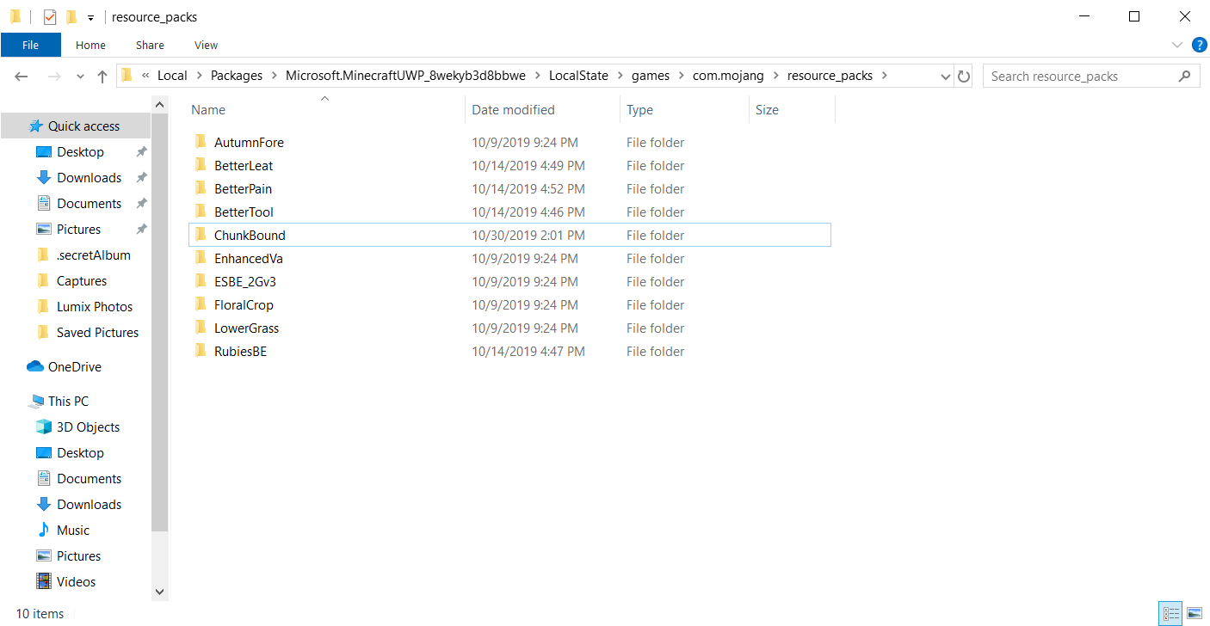Expand the ribbon with the chevron
1210x626 pixels.
coord(1177,45)
